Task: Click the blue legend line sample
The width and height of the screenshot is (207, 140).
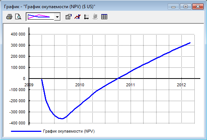Action: (x=26, y=131)
